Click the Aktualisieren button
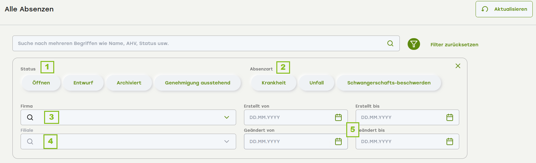The width and height of the screenshot is (536, 163). pos(504,9)
